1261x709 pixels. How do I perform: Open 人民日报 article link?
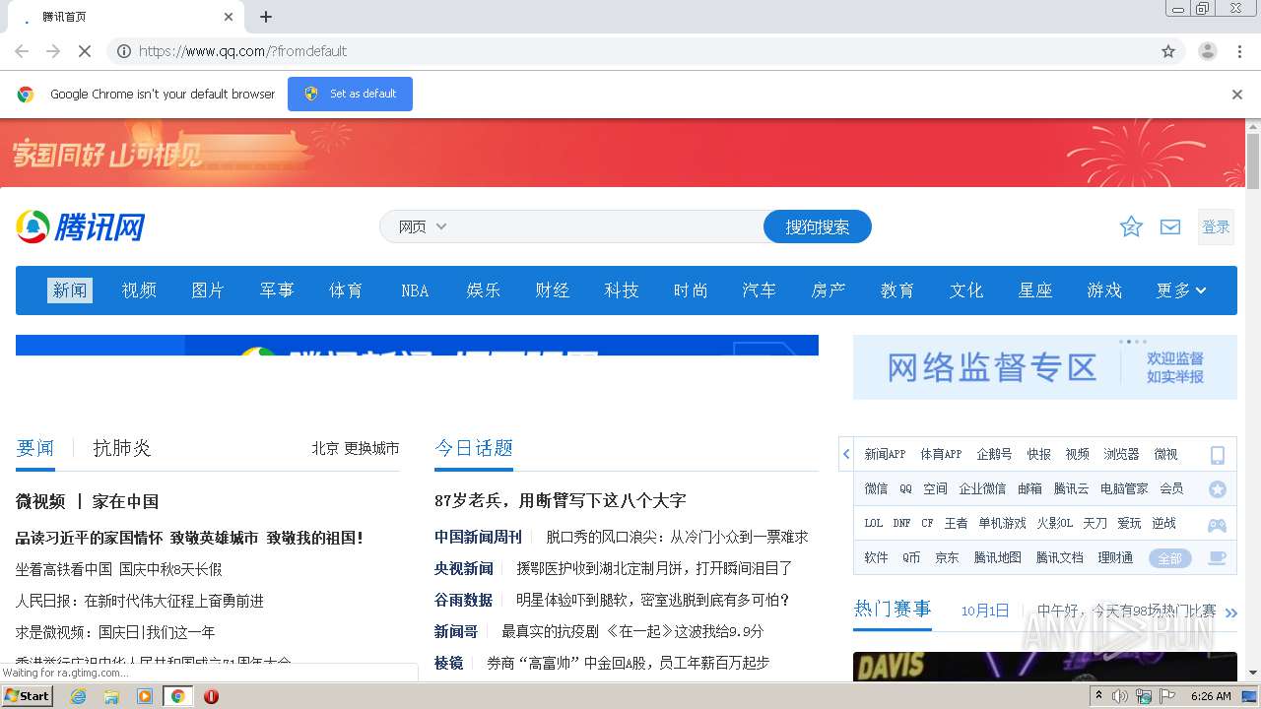[x=140, y=601]
